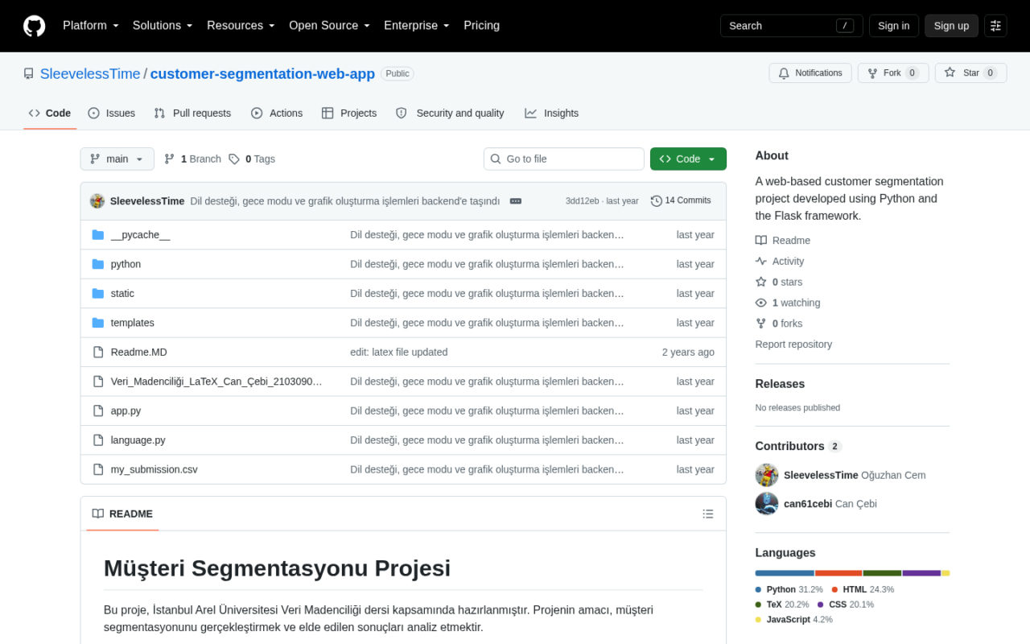Image resolution: width=1030 pixels, height=644 pixels.
Task: View the 0 forks link
Action: (x=779, y=324)
